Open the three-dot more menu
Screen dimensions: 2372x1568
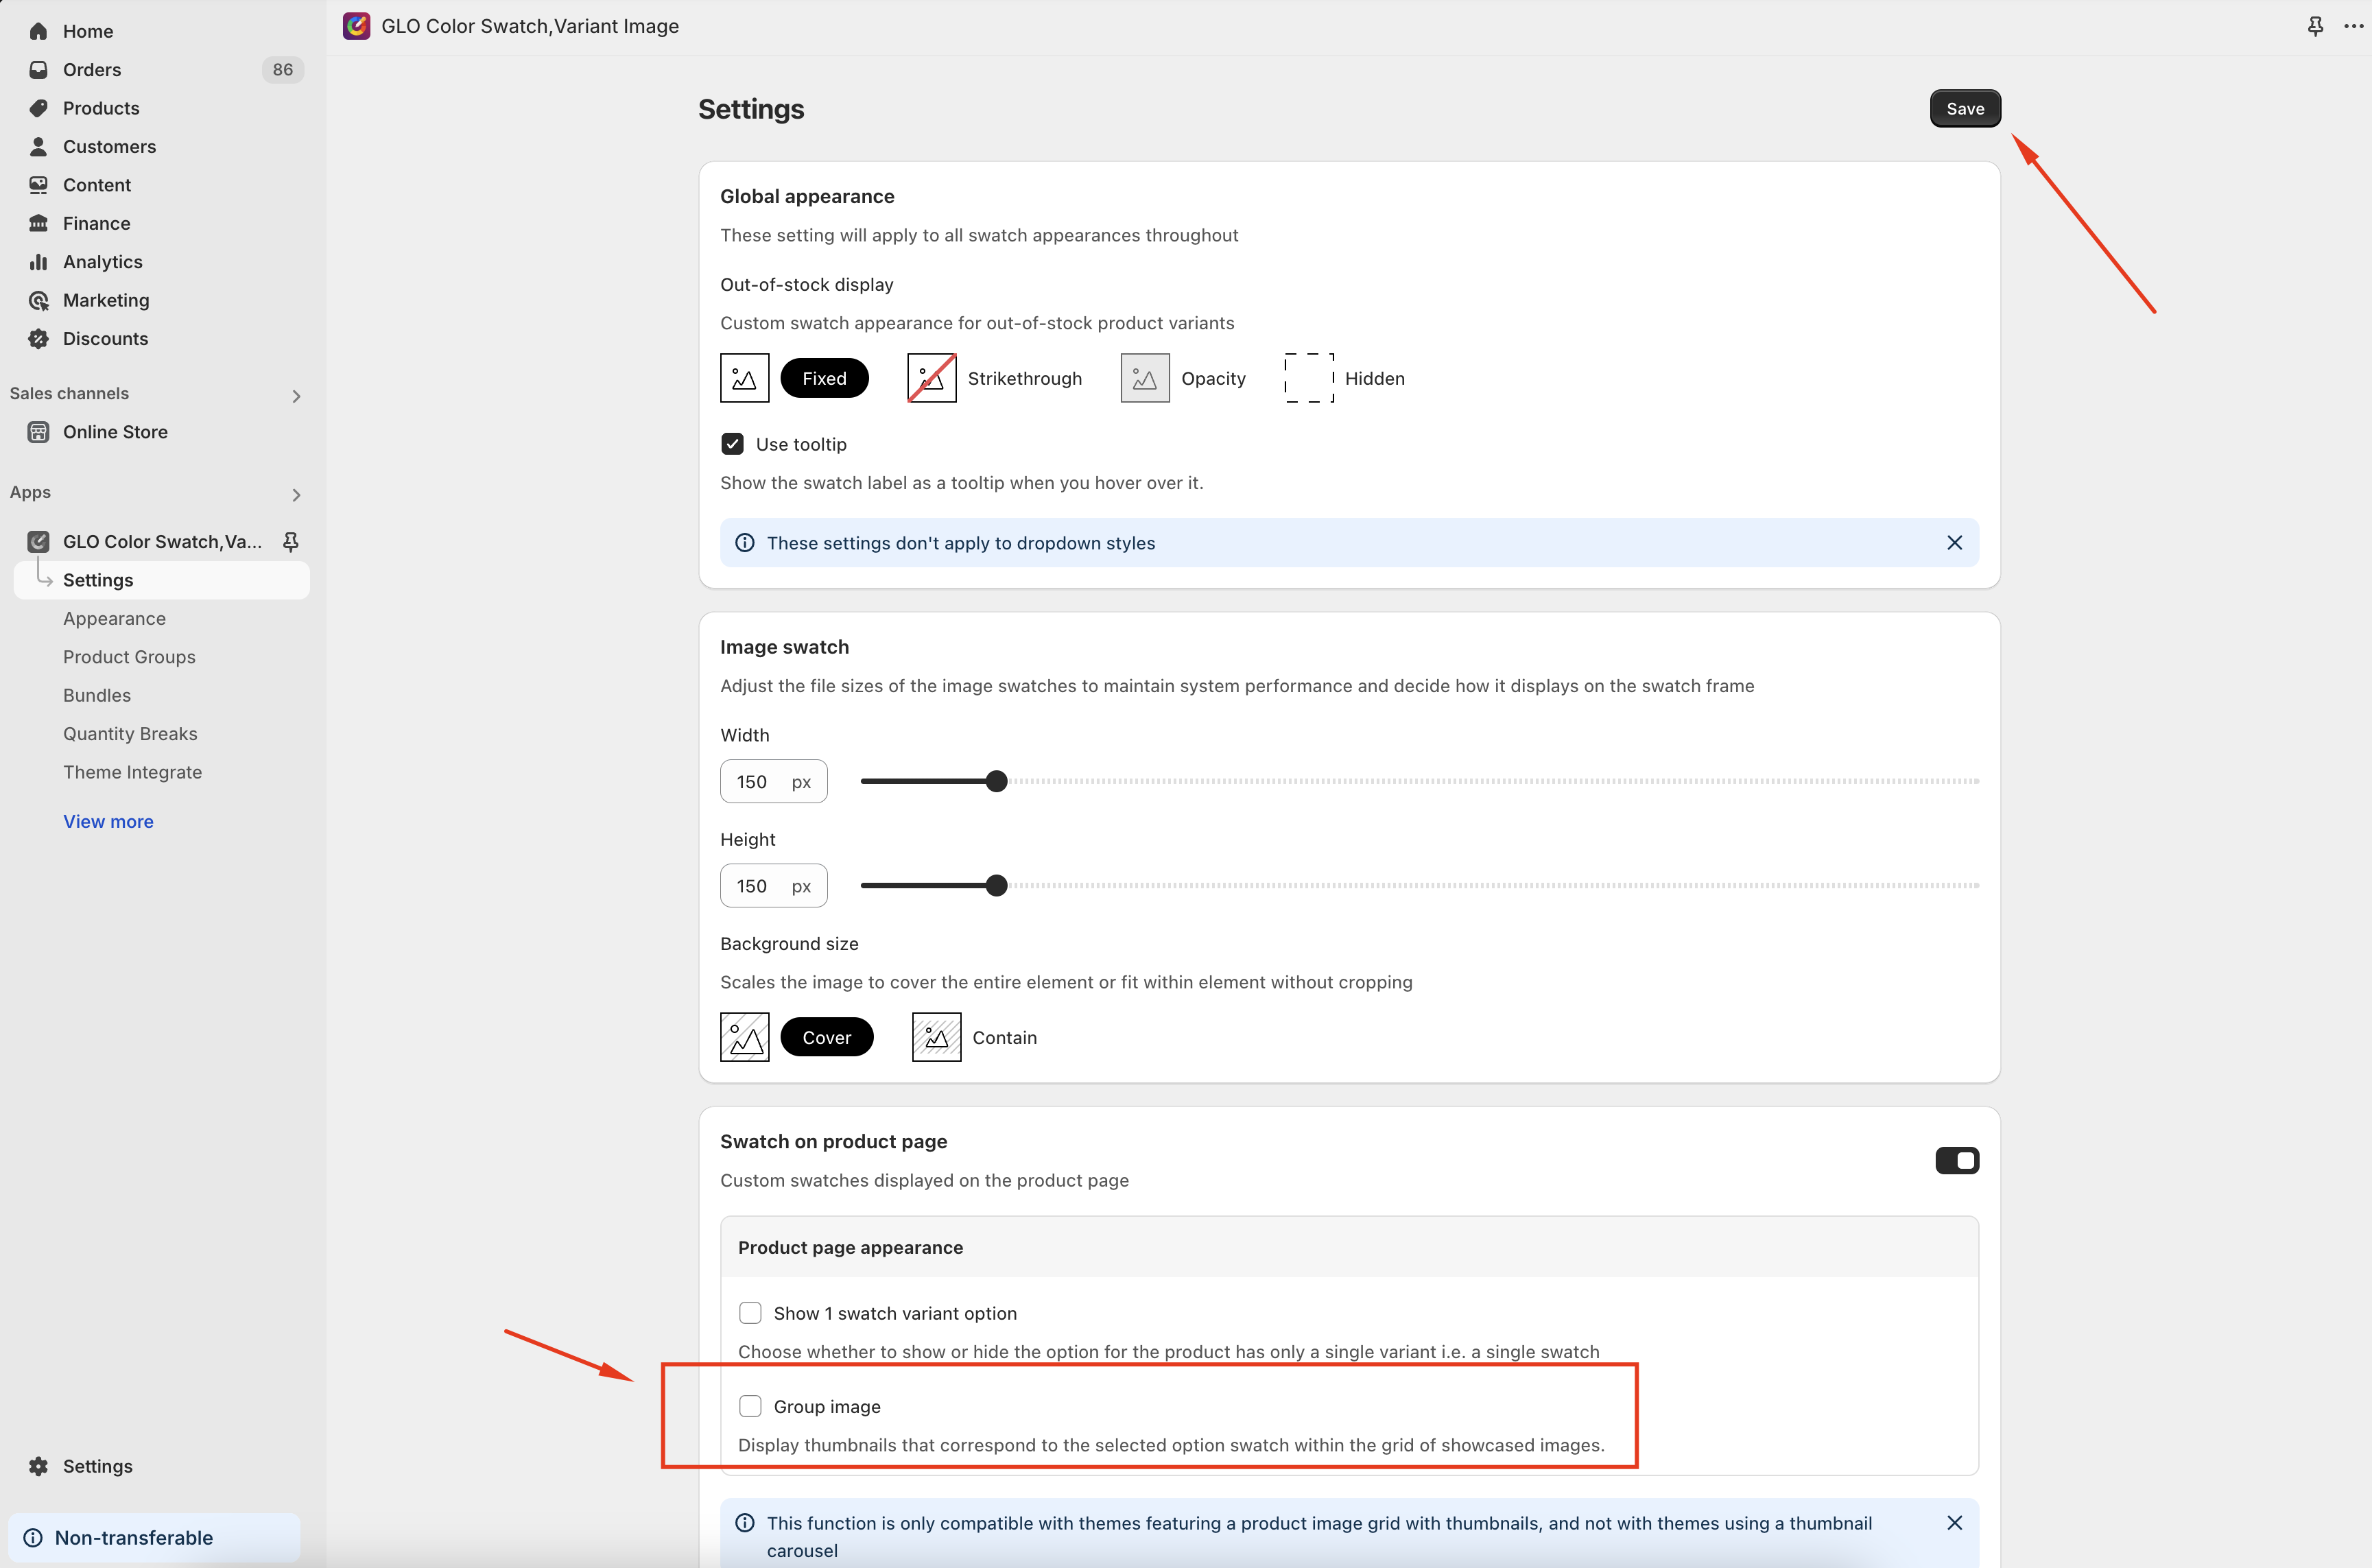click(x=2354, y=26)
